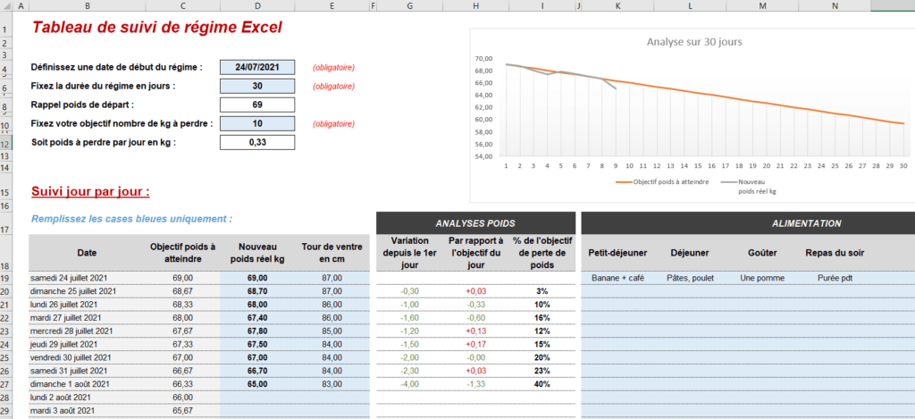Select the Date column heading
The height and width of the screenshot is (419, 915).
click(x=87, y=253)
